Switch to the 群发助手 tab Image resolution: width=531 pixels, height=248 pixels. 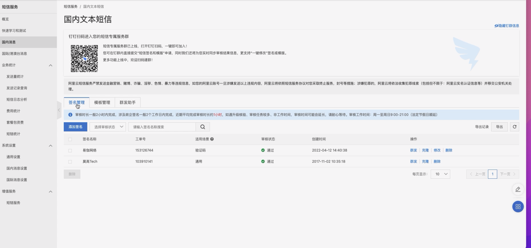(127, 102)
